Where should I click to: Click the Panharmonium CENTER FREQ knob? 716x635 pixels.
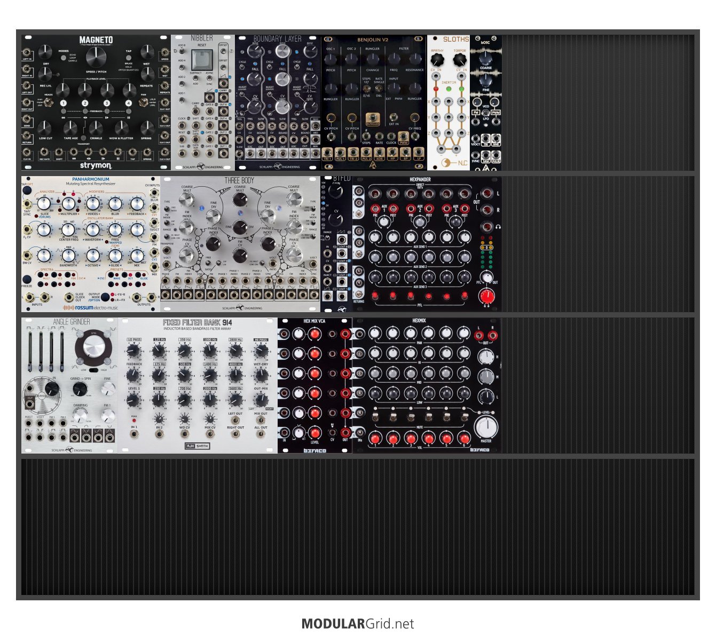click(x=68, y=229)
